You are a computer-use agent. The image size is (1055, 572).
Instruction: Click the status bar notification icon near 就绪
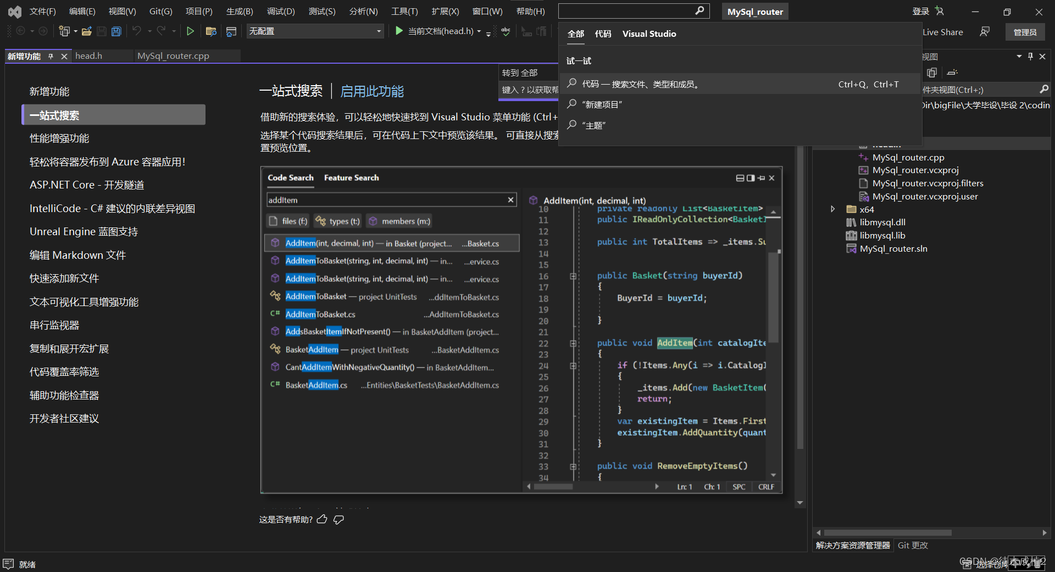pos(8,564)
